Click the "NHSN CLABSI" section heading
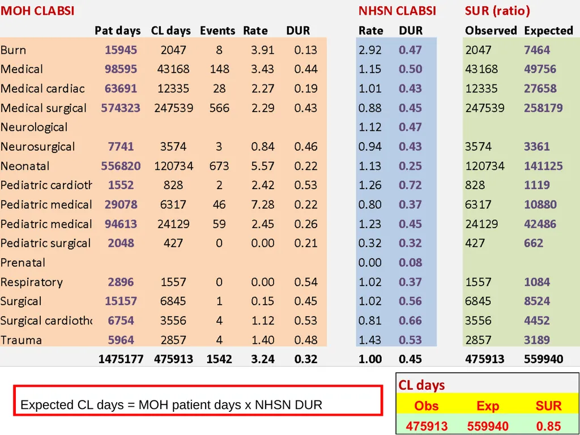 397,11
